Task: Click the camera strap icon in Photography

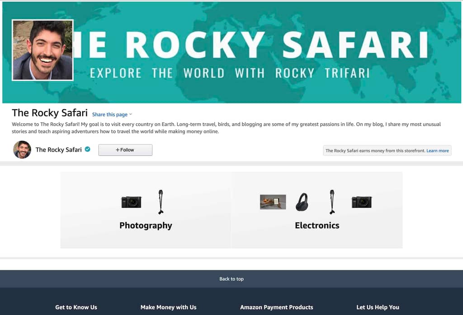Action: coord(161,202)
